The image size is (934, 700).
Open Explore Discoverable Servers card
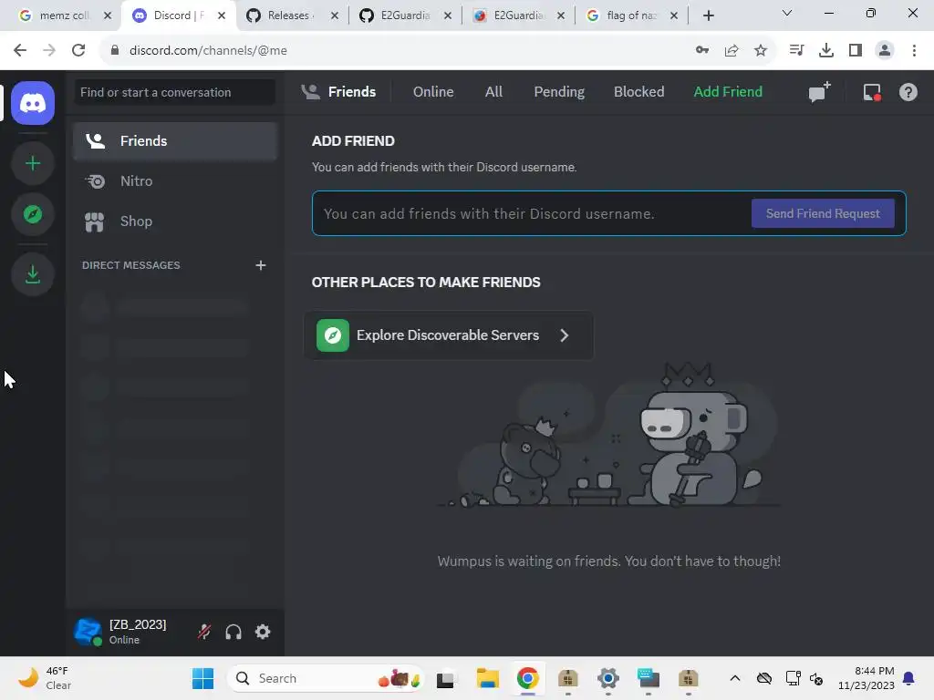[449, 335]
